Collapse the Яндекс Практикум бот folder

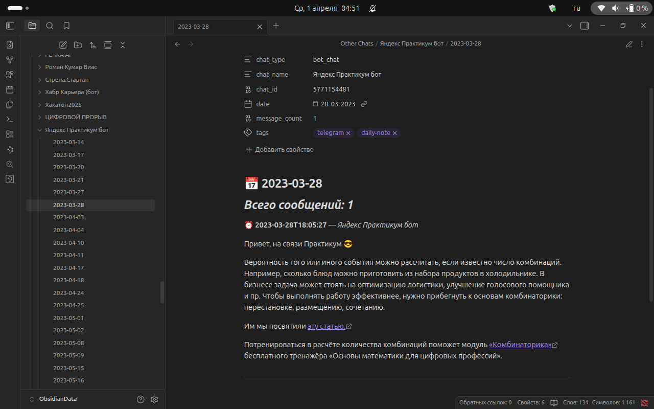pos(40,130)
